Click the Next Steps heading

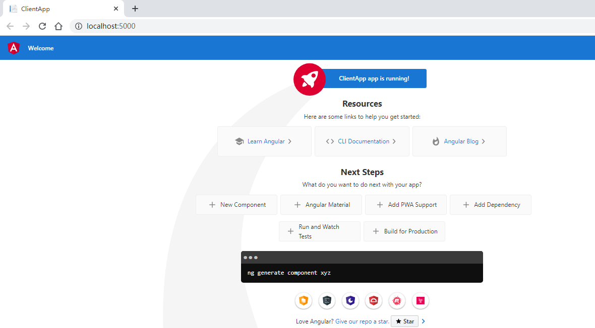pyautogui.click(x=362, y=172)
